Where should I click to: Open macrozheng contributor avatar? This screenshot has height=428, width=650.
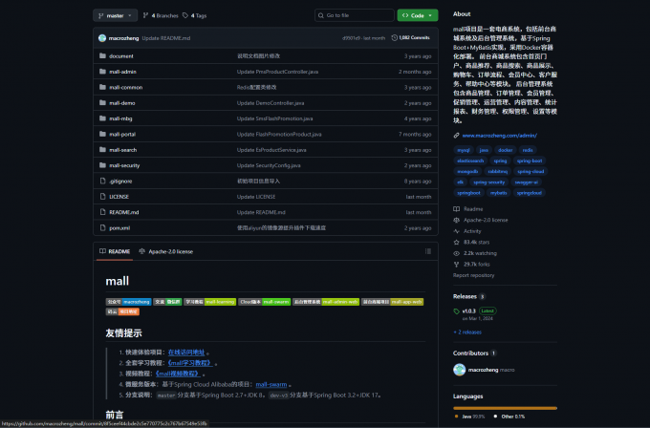click(x=460, y=370)
